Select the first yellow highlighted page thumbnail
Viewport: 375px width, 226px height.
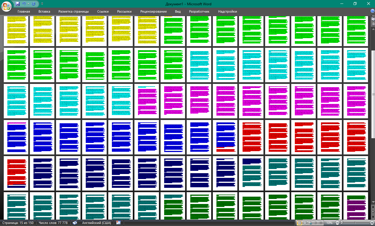(x=16, y=31)
